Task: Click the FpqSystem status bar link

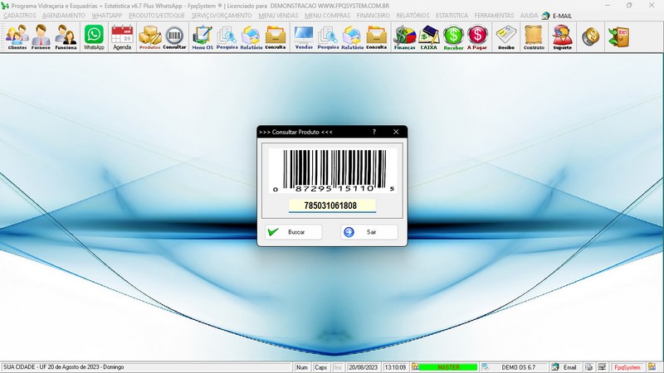Action: (x=627, y=367)
